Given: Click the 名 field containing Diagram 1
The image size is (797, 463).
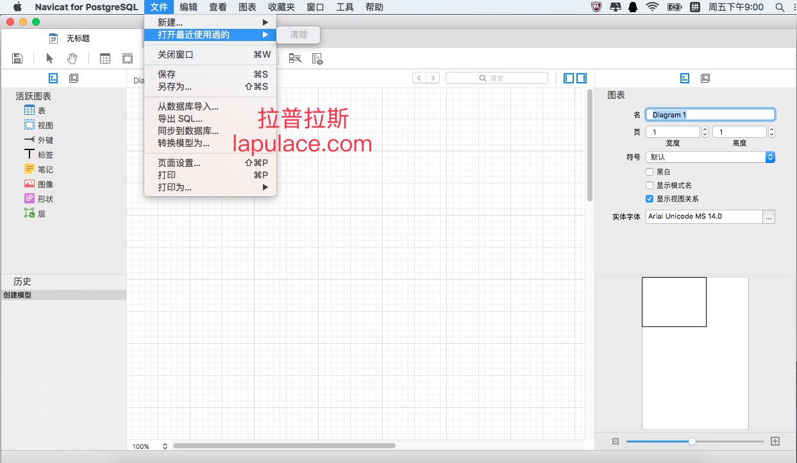Looking at the screenshot, I should [x=710, y=115].
